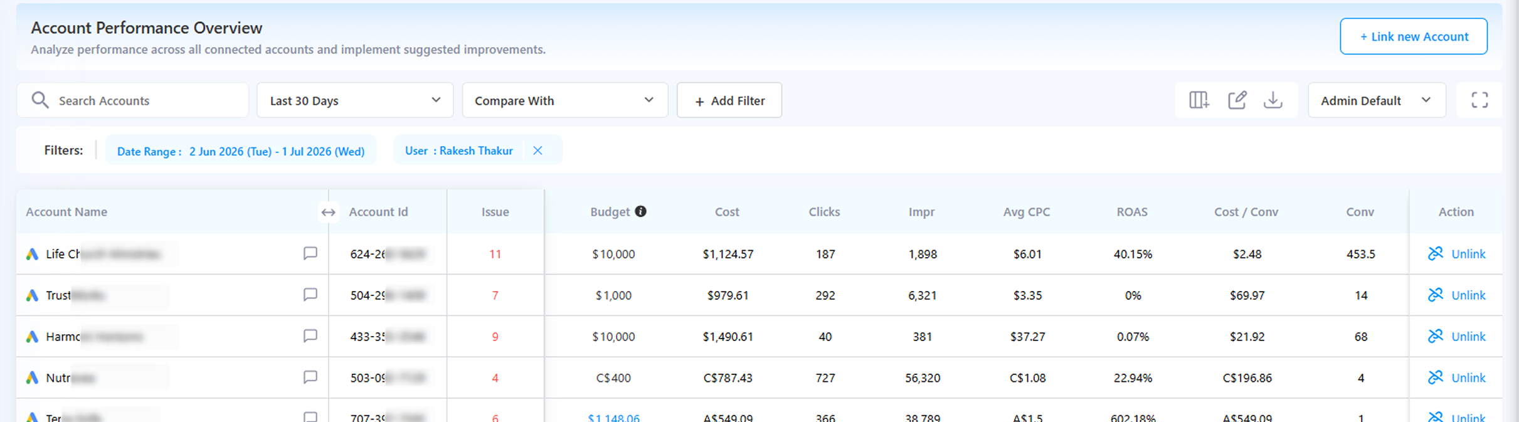The height and width of the screenshot is (422, 1519).
Task: Sort by Cost / Conv column
Action: pos(1246,212)
